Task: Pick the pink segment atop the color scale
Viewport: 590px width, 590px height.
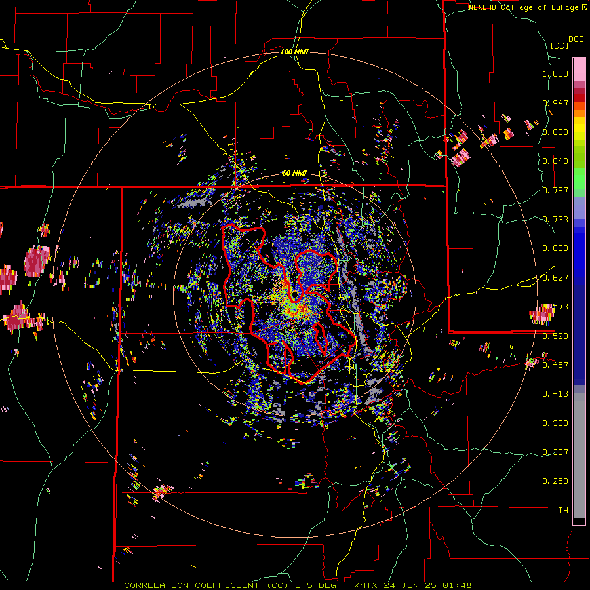Action: click(x=579, y=69)
